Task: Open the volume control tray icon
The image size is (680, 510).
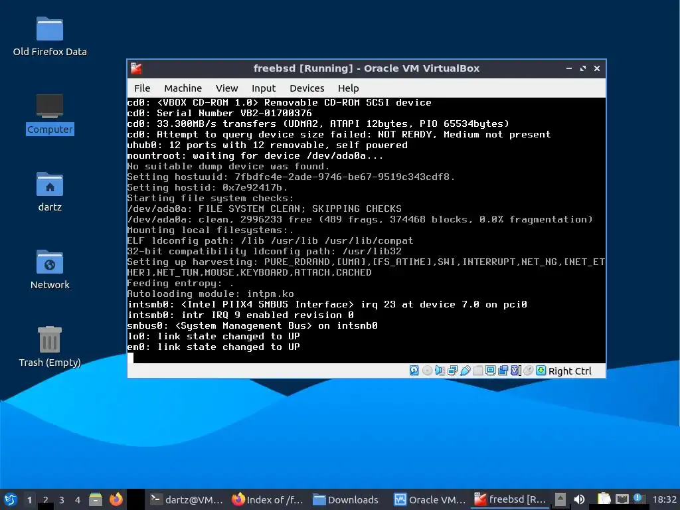Action: pyautogui.click(x=579, y=499)
